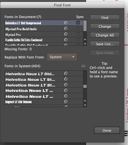Enable Sync checkbox for Helvetica LT Std Compressed

pyautogui.click(x=78, y=23)
